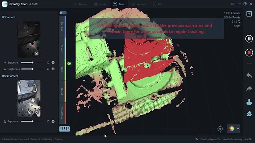Open the settings gear in title bar
255x143 pixels.
coord(232,4)
